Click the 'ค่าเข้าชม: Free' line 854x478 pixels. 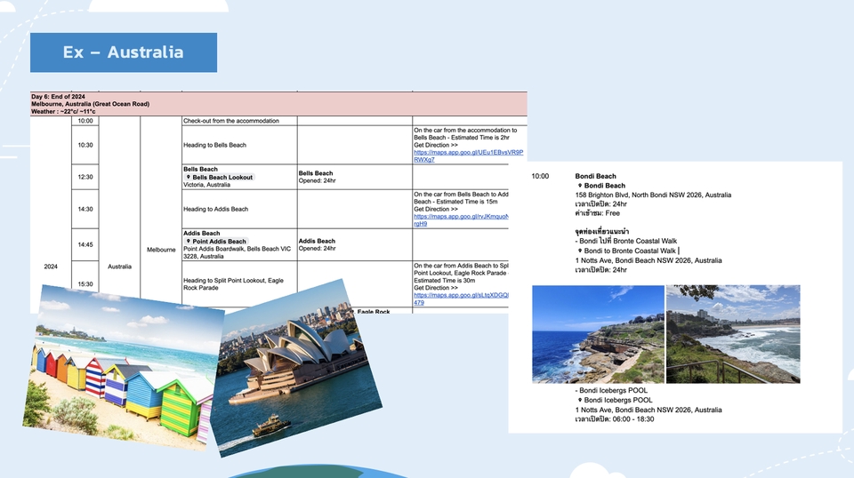598,213
